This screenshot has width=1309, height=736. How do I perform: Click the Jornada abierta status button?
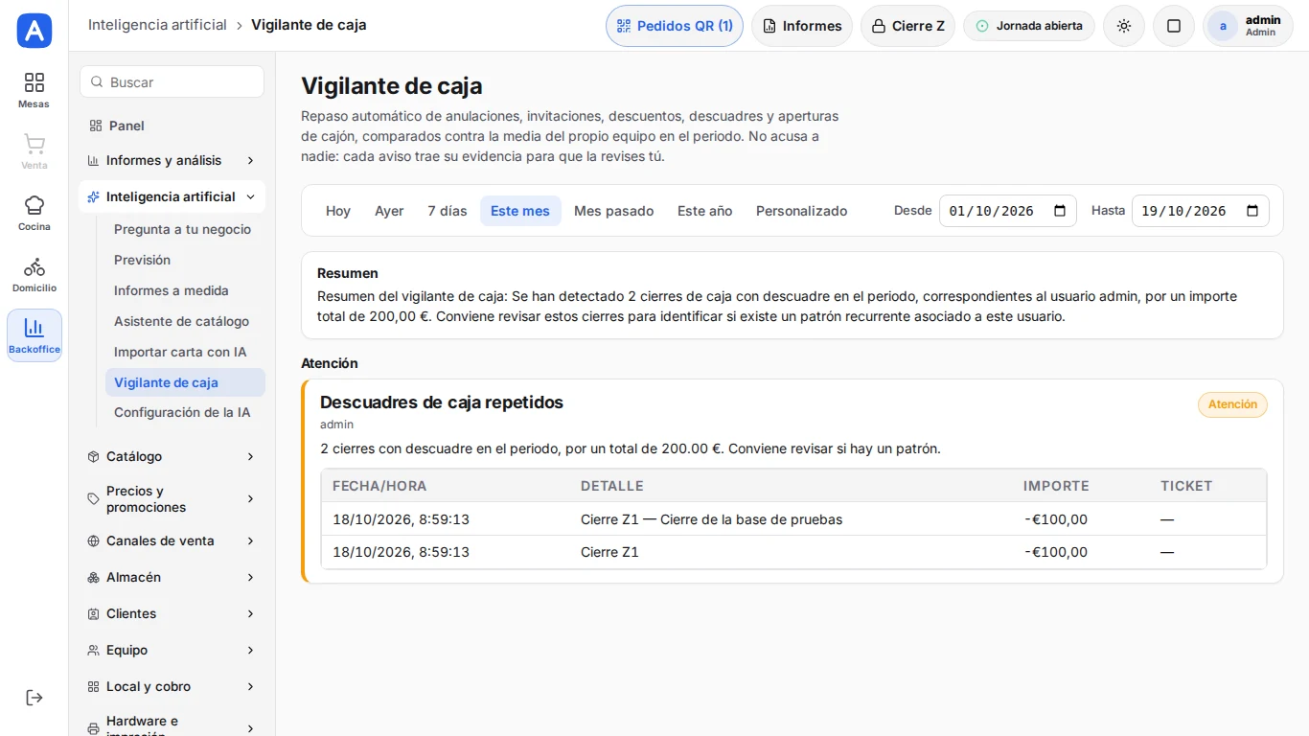[1029, 26]
